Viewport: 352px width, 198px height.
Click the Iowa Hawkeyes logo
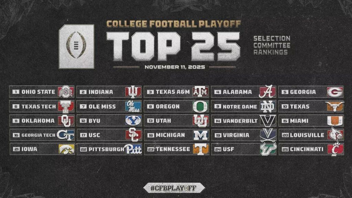(x=66, y=149)
